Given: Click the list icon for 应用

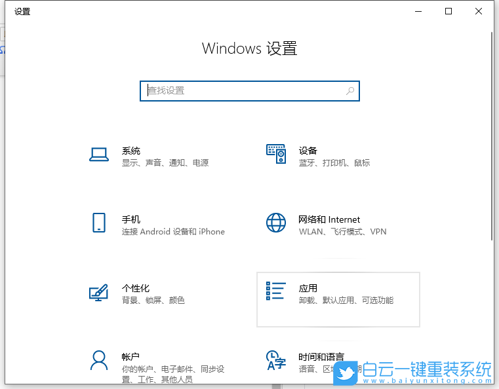Looking at the screenshot, I should (x=276, y=291).
